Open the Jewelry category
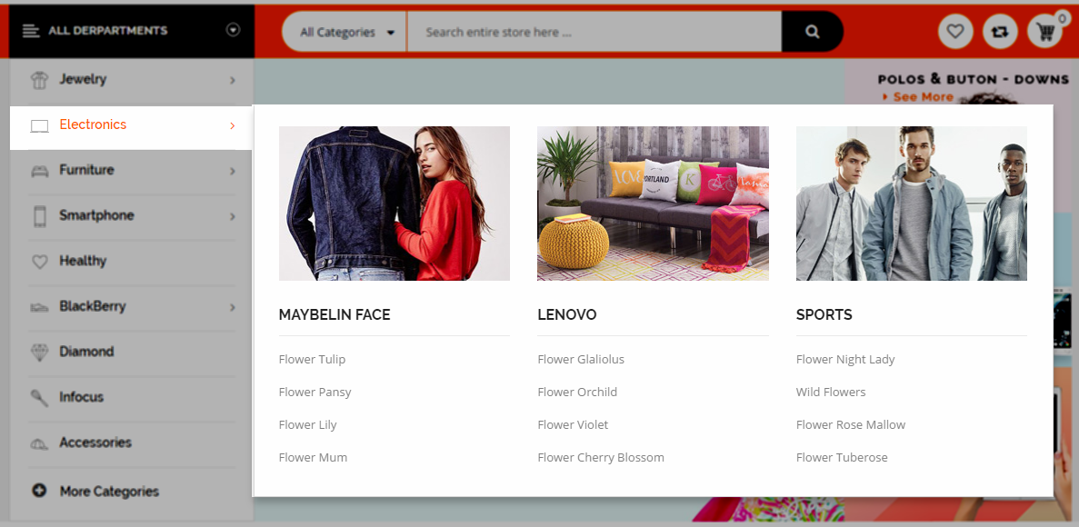Image resolution: width=1079 pixels, height=527 pixels. [83, 79]
